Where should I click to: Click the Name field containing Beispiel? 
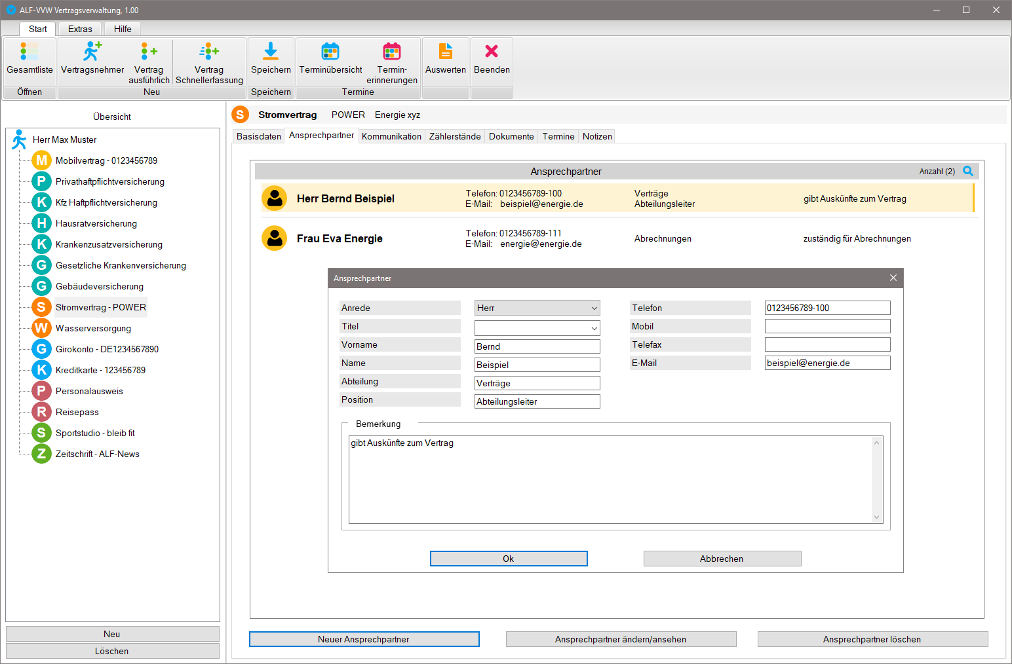coord(537,365)
